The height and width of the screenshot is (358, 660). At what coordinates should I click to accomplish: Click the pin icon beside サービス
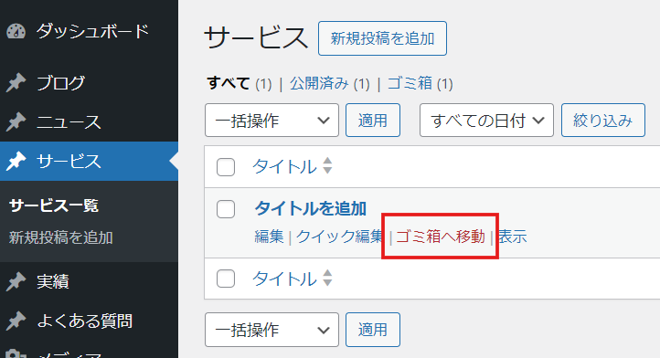16,161
